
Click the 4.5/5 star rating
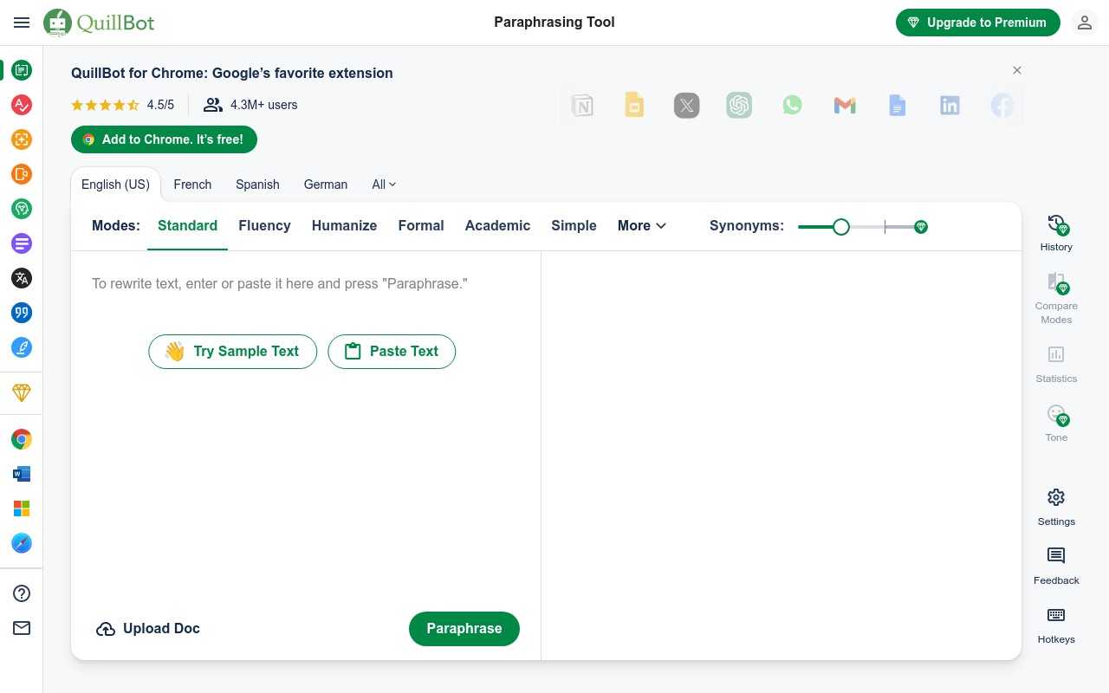(x=122, y=105)
